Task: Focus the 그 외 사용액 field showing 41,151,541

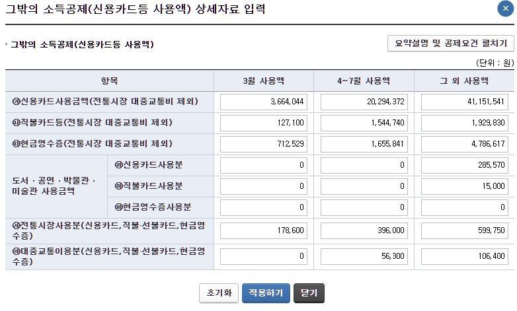Action: pos(465,102)
